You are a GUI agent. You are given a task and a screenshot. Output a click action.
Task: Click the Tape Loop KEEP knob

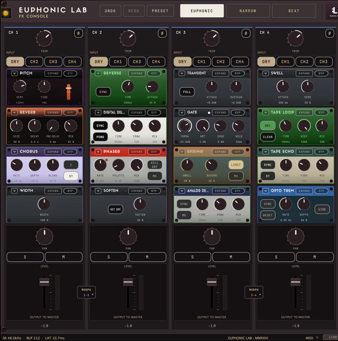[x=304, y=126]
